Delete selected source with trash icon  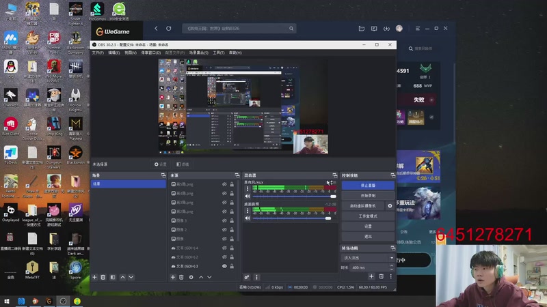click(181, 277)
